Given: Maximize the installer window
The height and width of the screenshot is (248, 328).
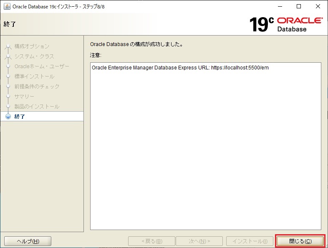Looking at the screenshot, I should (x=299, y=6).
